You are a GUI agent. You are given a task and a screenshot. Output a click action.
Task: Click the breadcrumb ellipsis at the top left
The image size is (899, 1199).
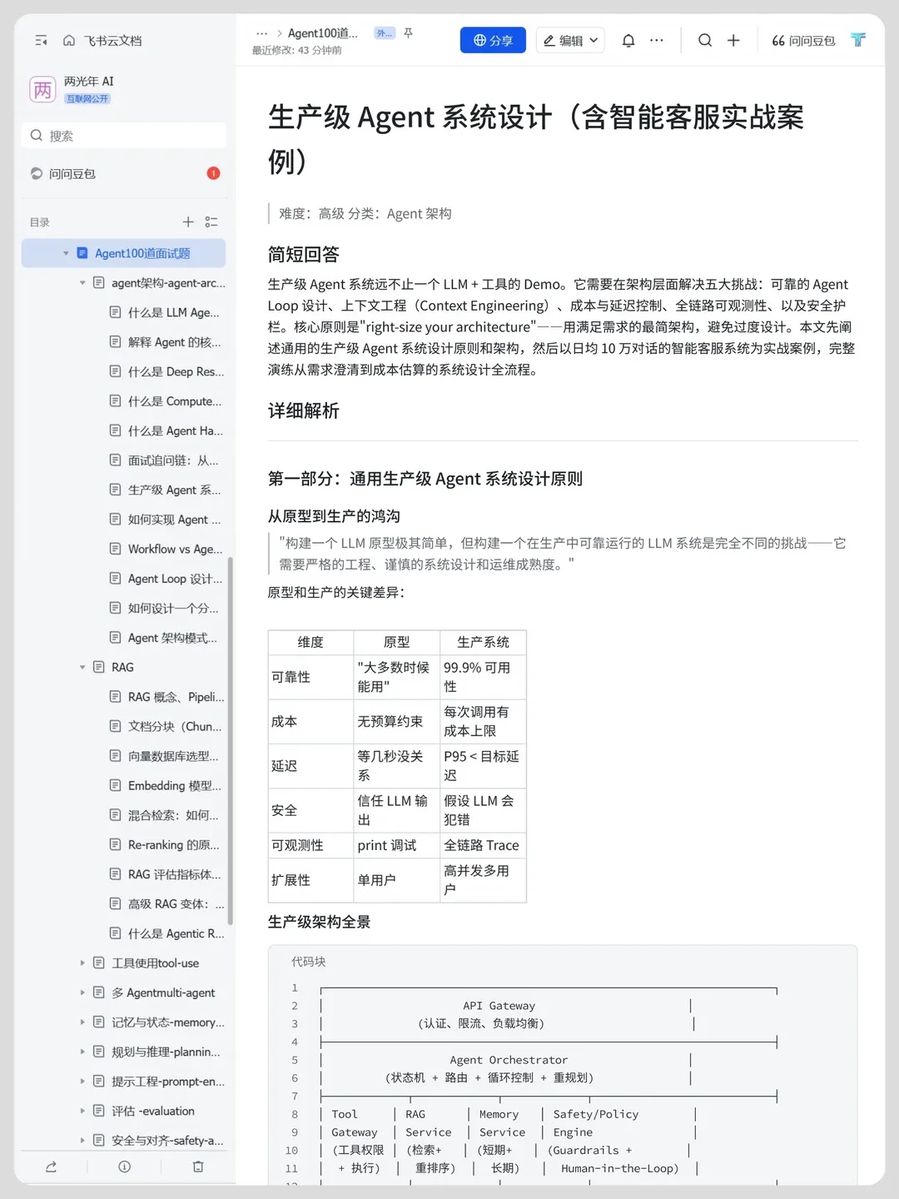coord(261,33)
